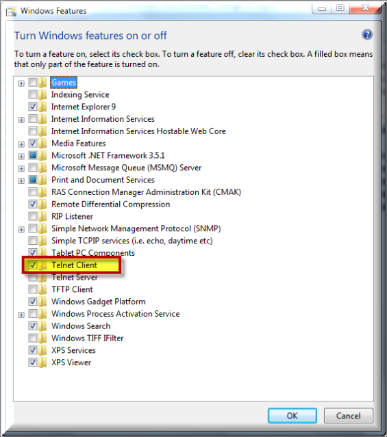Expand the Games tree node
Image resolution: width=387 pixels, height=437 pixels.
click(x=21, y=83)
